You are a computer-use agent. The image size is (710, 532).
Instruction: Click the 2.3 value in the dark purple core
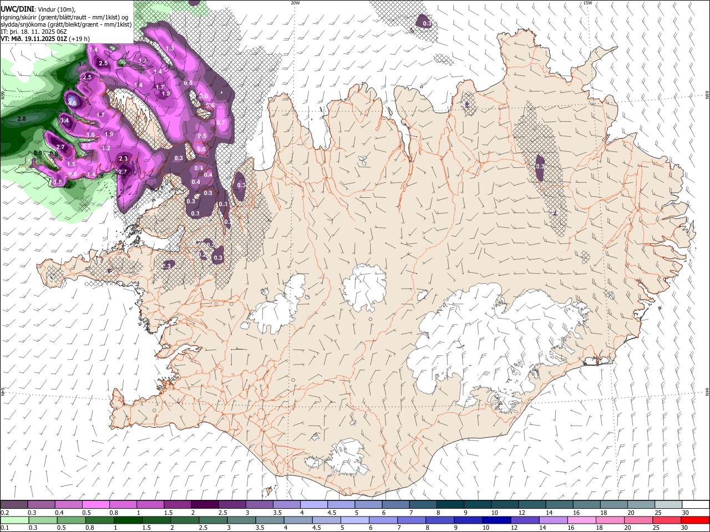tap(123, 159)
